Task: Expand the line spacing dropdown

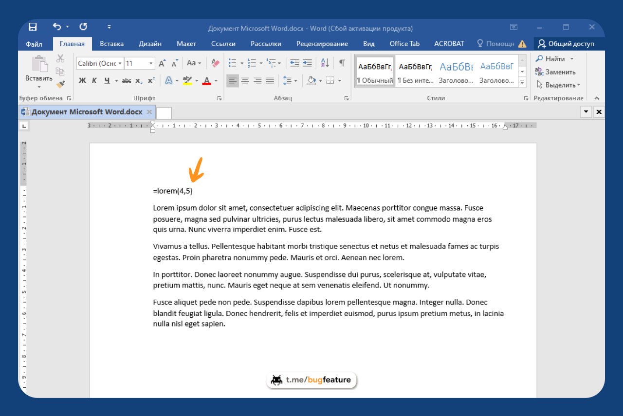Action: (x=295, y=81)
